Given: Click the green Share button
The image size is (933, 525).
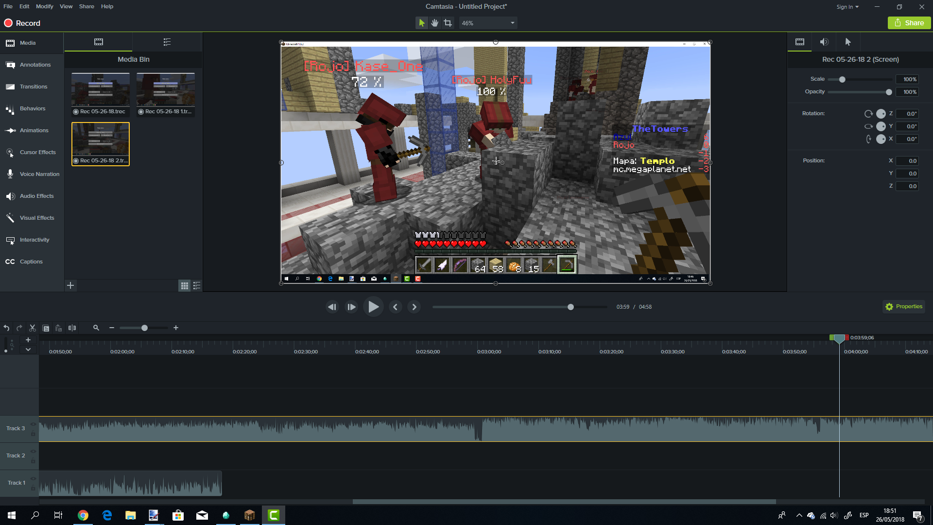Looking at the screenshot, I should [x=909, y=23].
